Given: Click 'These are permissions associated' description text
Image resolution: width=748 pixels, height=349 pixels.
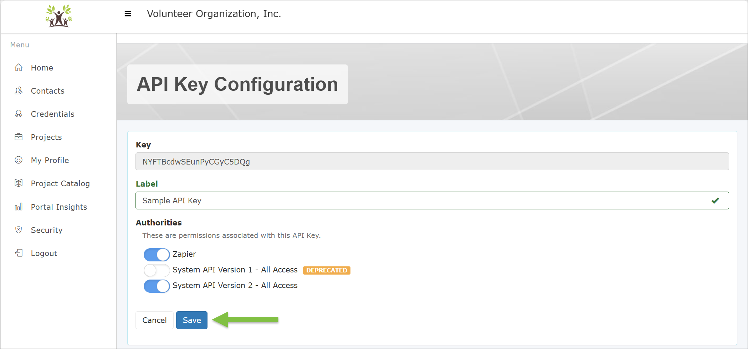Looking at the screenshot, I should [x=232, y=235].
